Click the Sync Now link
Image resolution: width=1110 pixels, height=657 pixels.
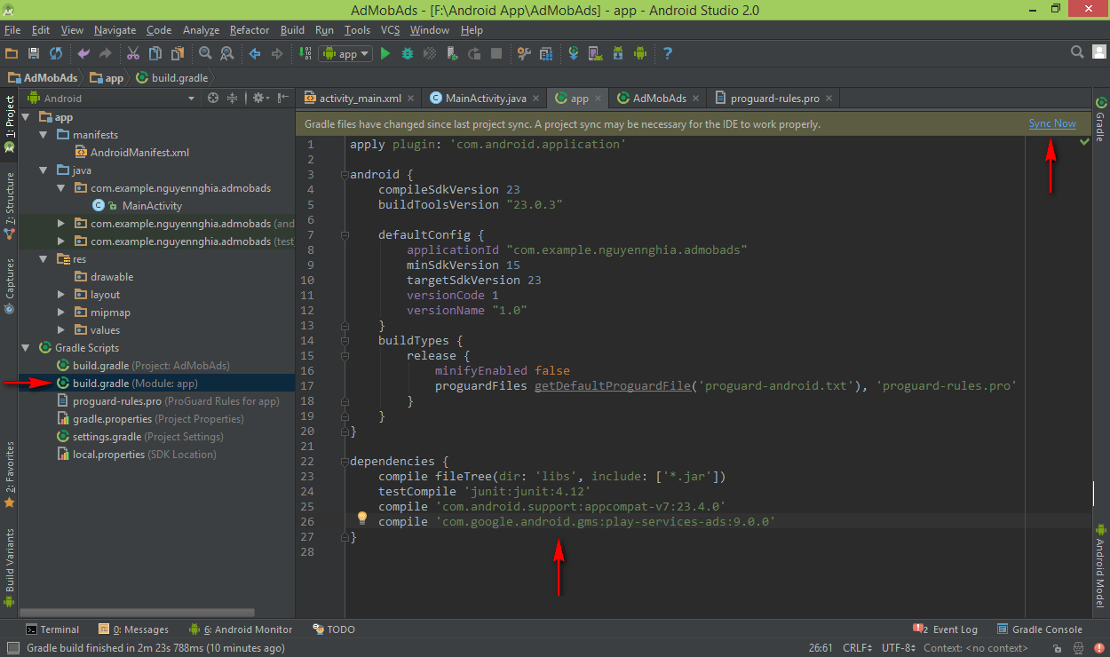(x=1052, y=123)
